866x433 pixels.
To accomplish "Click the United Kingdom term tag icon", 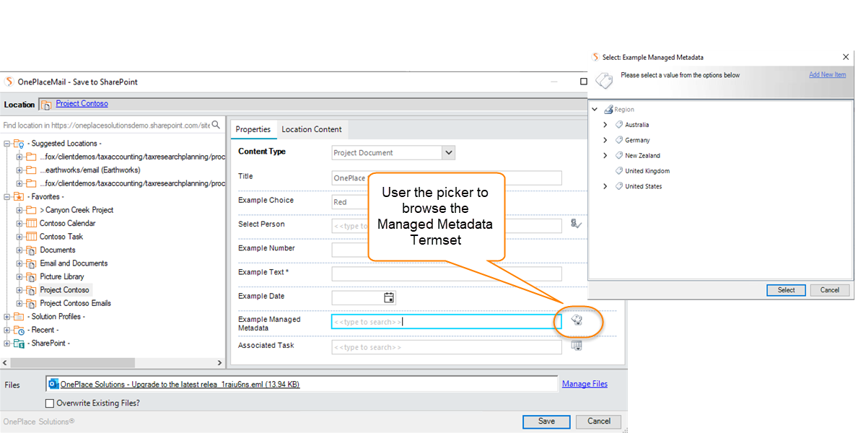I will pyautogui.click(x=618, y=171).
